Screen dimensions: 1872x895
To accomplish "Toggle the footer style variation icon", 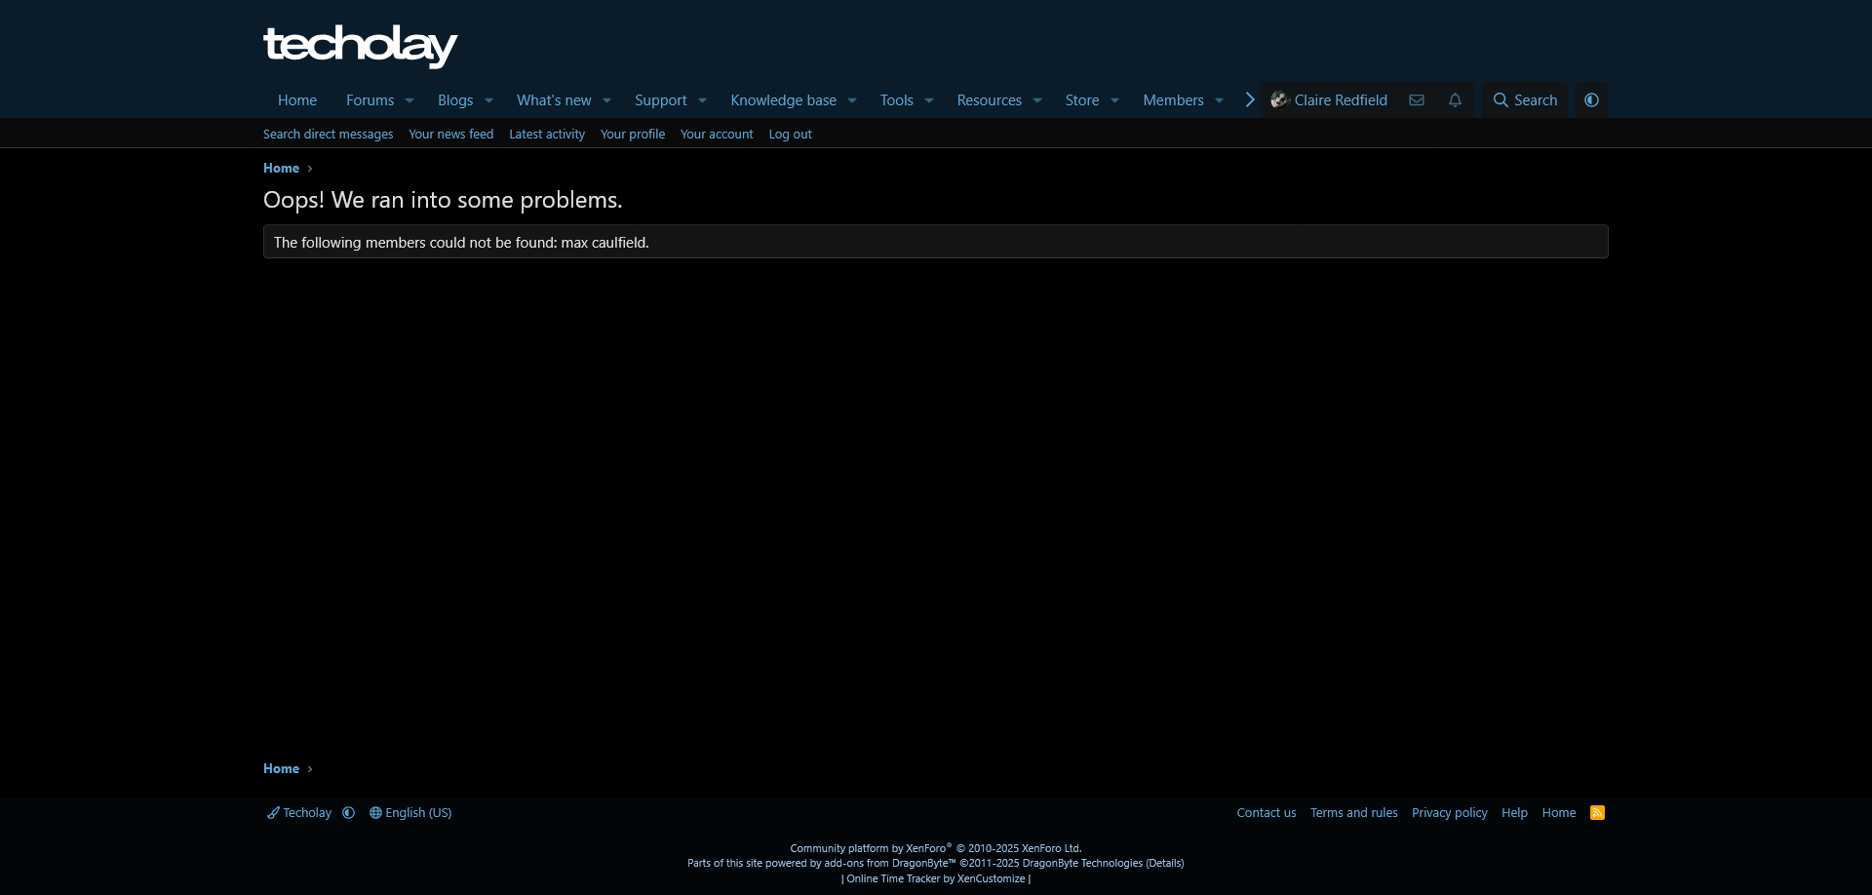I will tap(349, 813).
